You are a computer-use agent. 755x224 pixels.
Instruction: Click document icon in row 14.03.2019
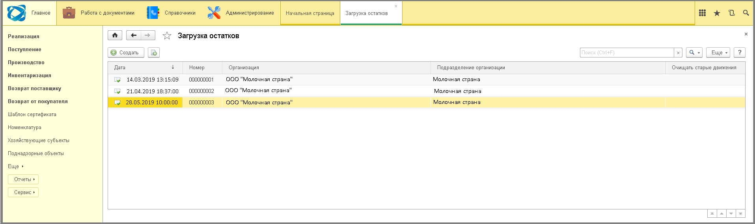(x=117, y=80)
